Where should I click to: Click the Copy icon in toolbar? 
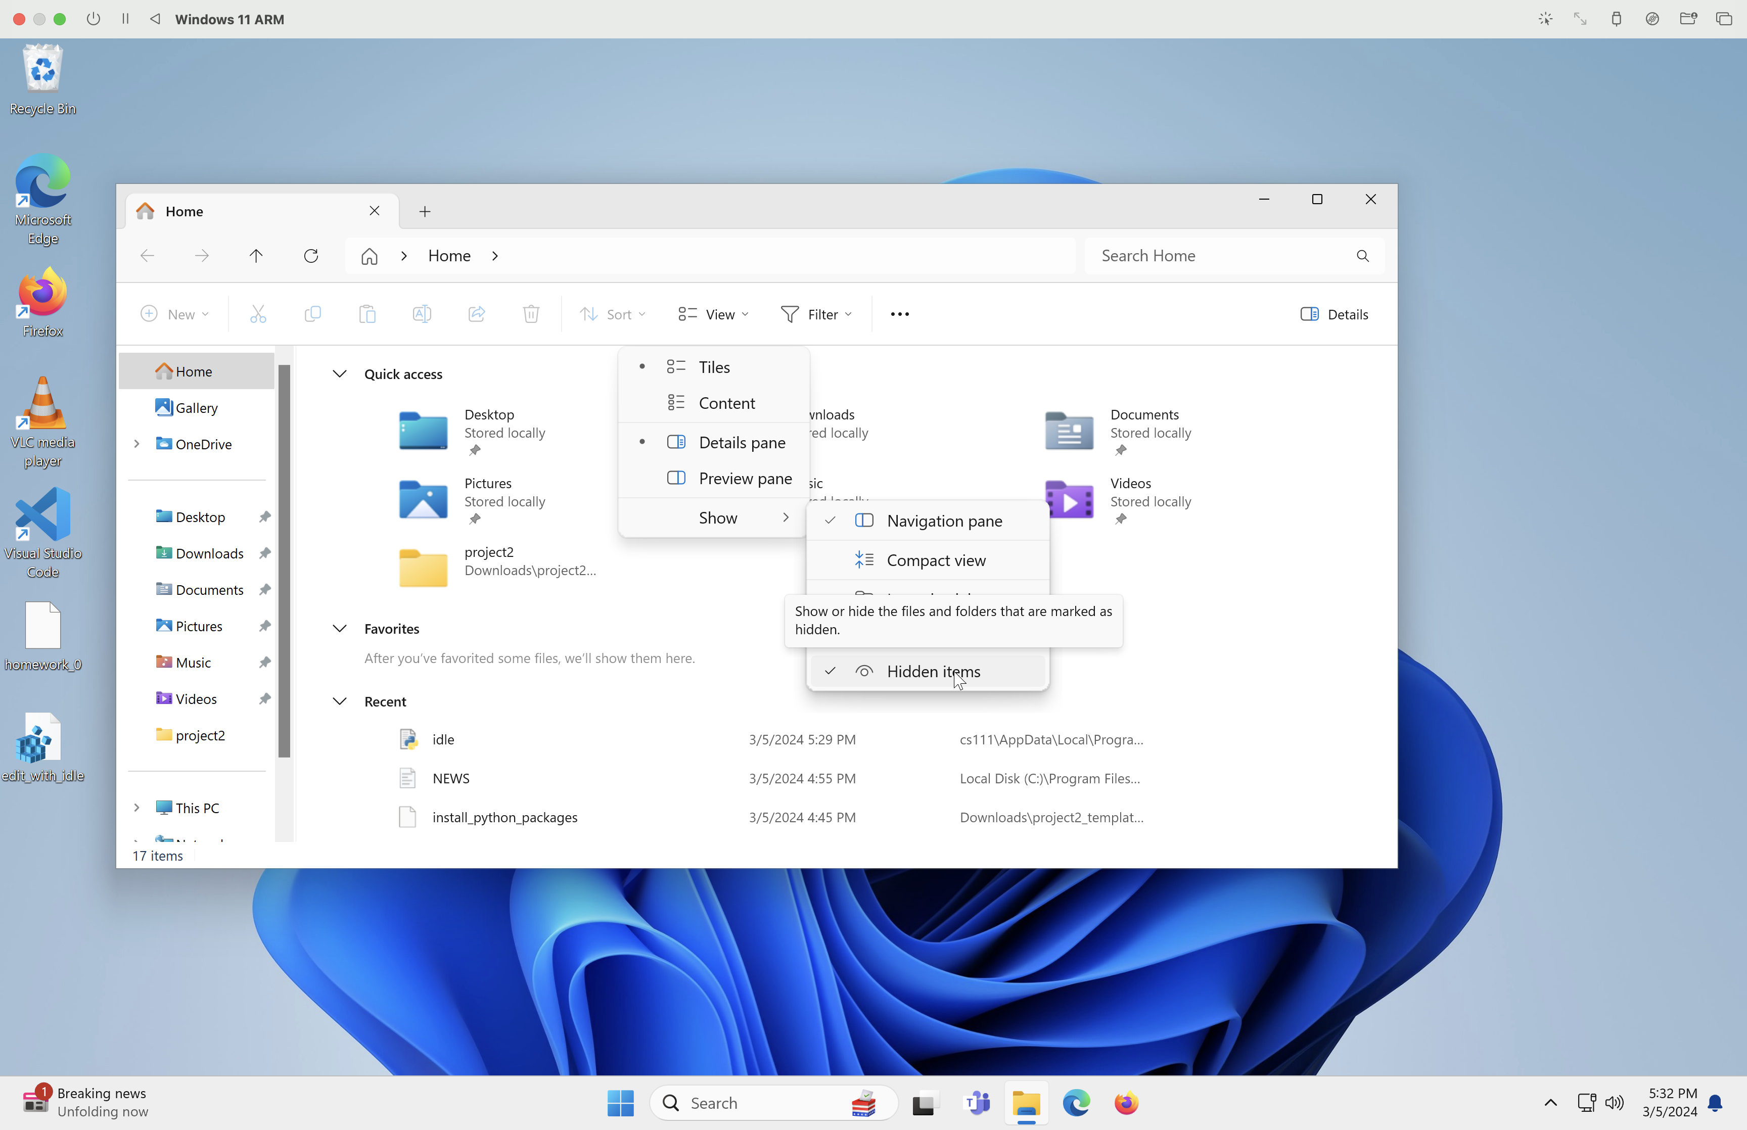pos(312,314)
